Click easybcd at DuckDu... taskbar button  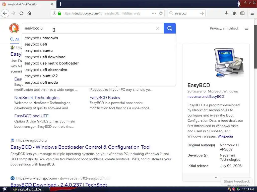(x=30, y=189)
